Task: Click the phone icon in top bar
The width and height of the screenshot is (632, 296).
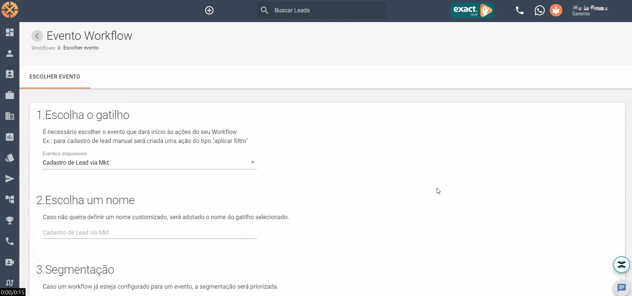Action: (x=519, y=10)
